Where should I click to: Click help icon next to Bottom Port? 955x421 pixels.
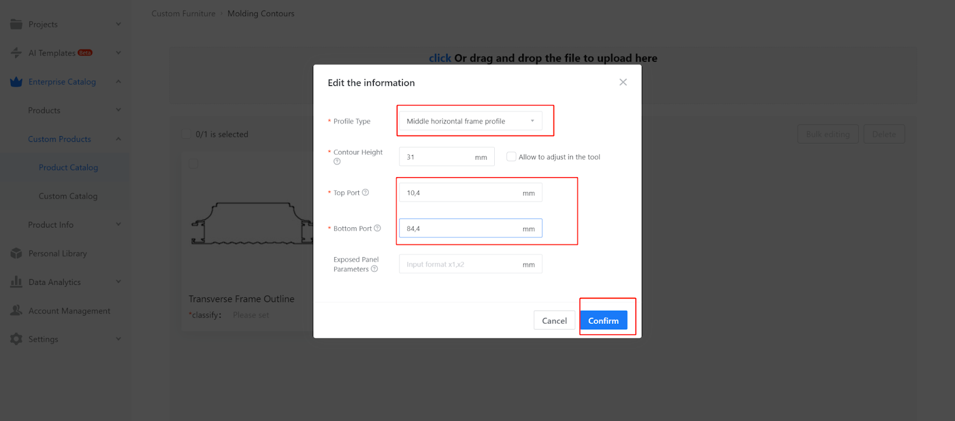click(377, 228)
